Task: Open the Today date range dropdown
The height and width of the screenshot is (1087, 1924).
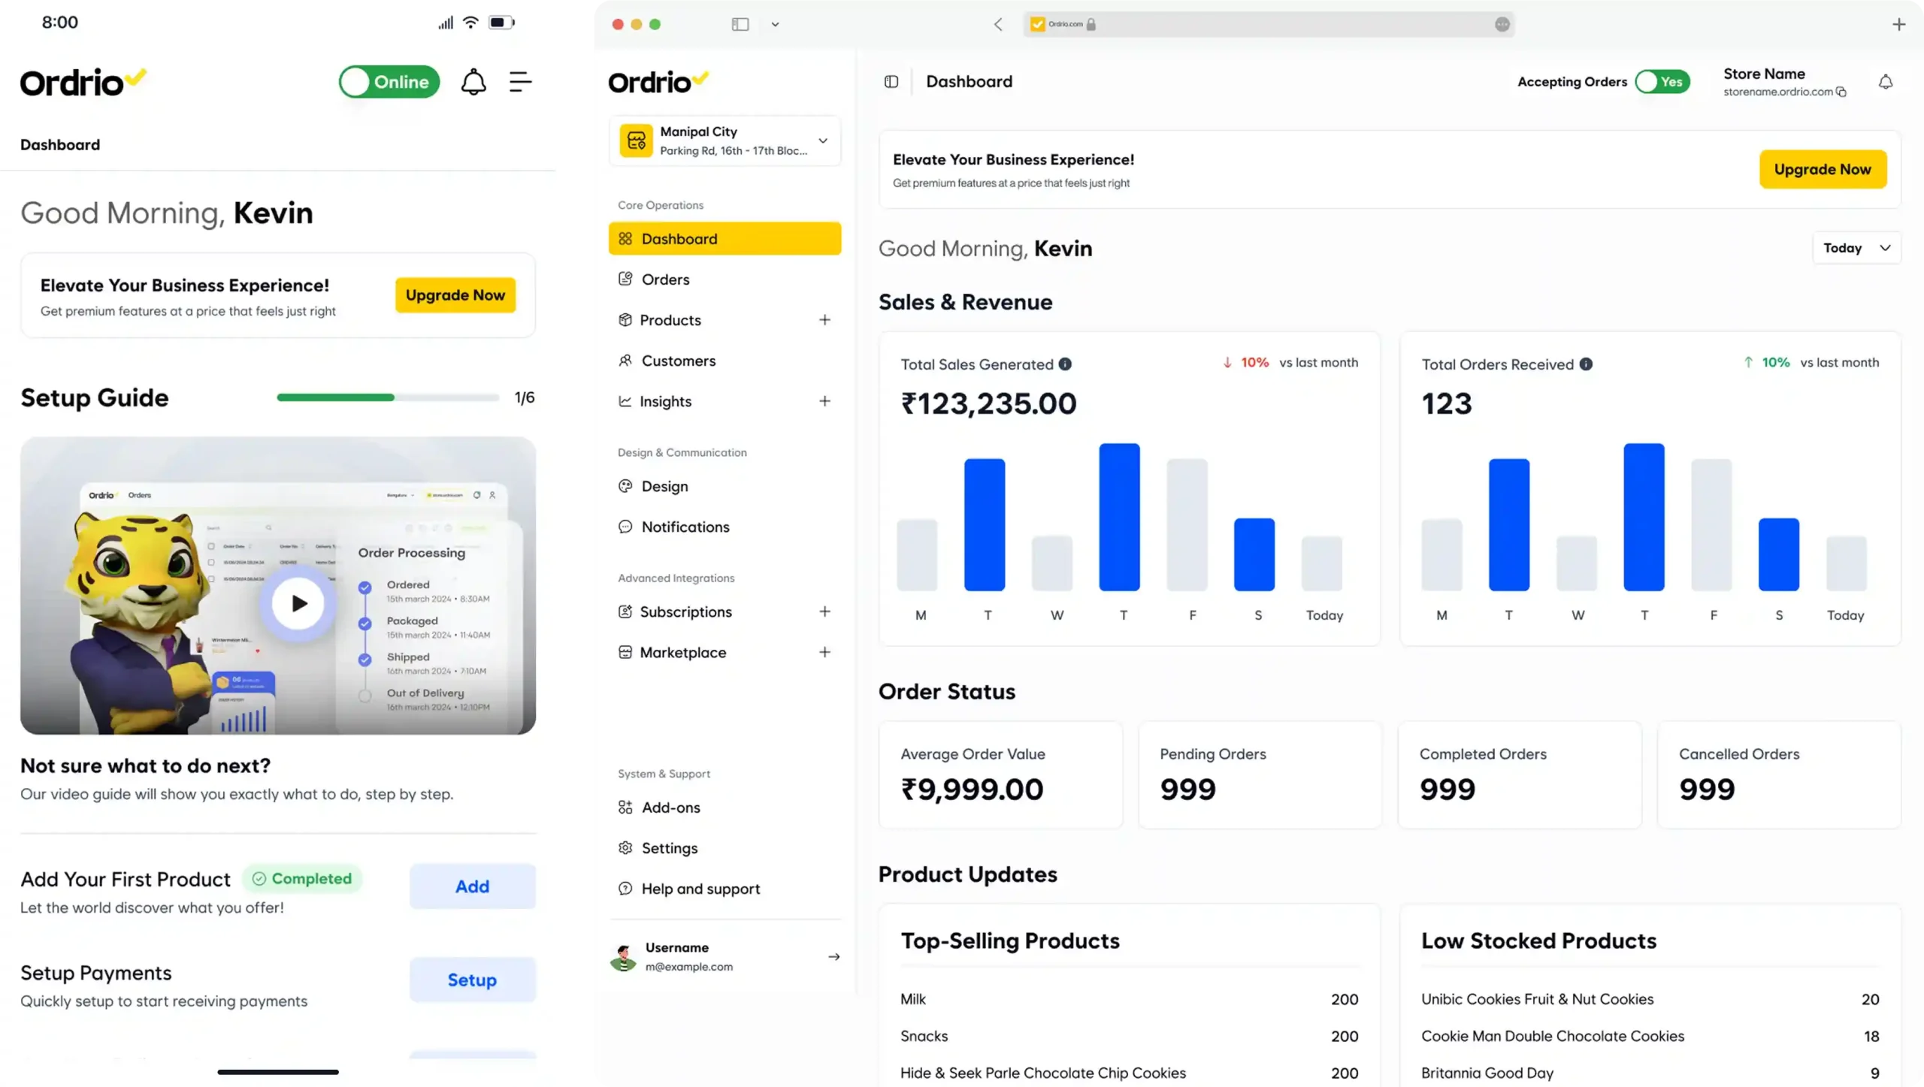Action: [1856, 248]
